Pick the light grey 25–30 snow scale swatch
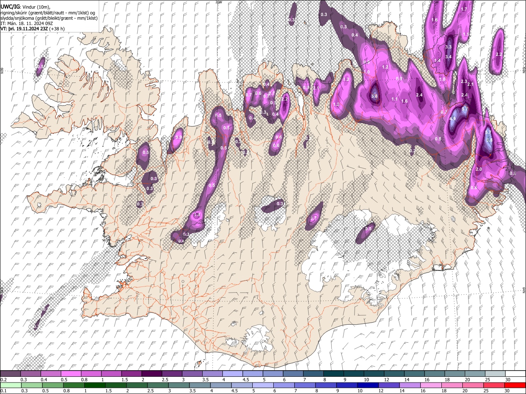Image resolution: width=526 pixels, height=394 pixels. point(495,373)
